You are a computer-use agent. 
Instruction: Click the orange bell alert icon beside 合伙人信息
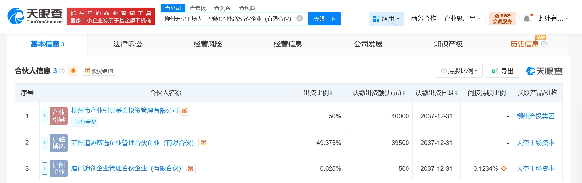[73, 71]
